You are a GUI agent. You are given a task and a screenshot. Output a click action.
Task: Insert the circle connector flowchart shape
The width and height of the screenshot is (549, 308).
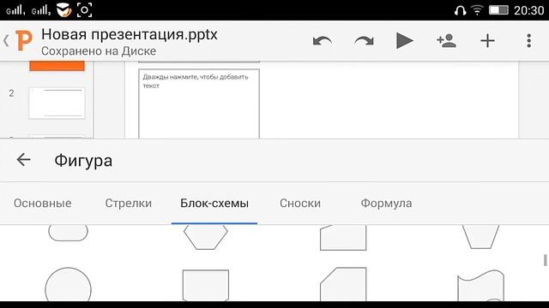tap(69, 285)
